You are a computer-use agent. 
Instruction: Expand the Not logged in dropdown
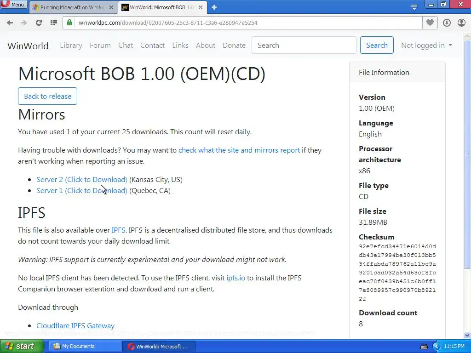click(426, 46)
